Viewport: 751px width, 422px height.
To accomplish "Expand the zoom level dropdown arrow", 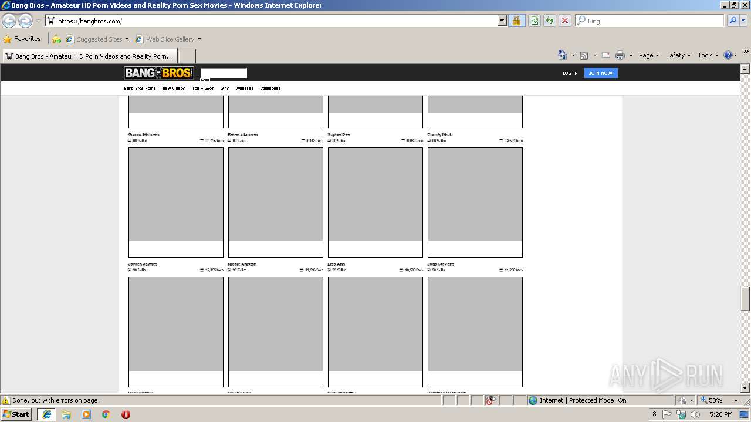I will 736,400.
